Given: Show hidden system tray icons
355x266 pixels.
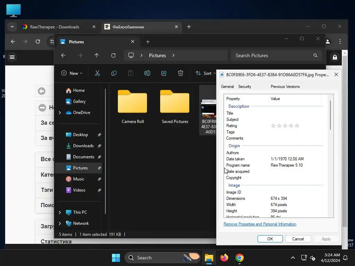Looking at the screenshot, I should [293, 258].
